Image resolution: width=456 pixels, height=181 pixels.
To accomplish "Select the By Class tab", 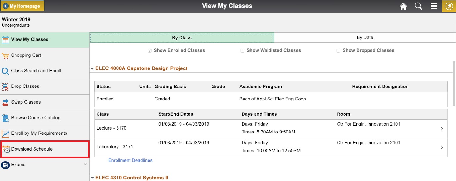I will pos(182,38).
